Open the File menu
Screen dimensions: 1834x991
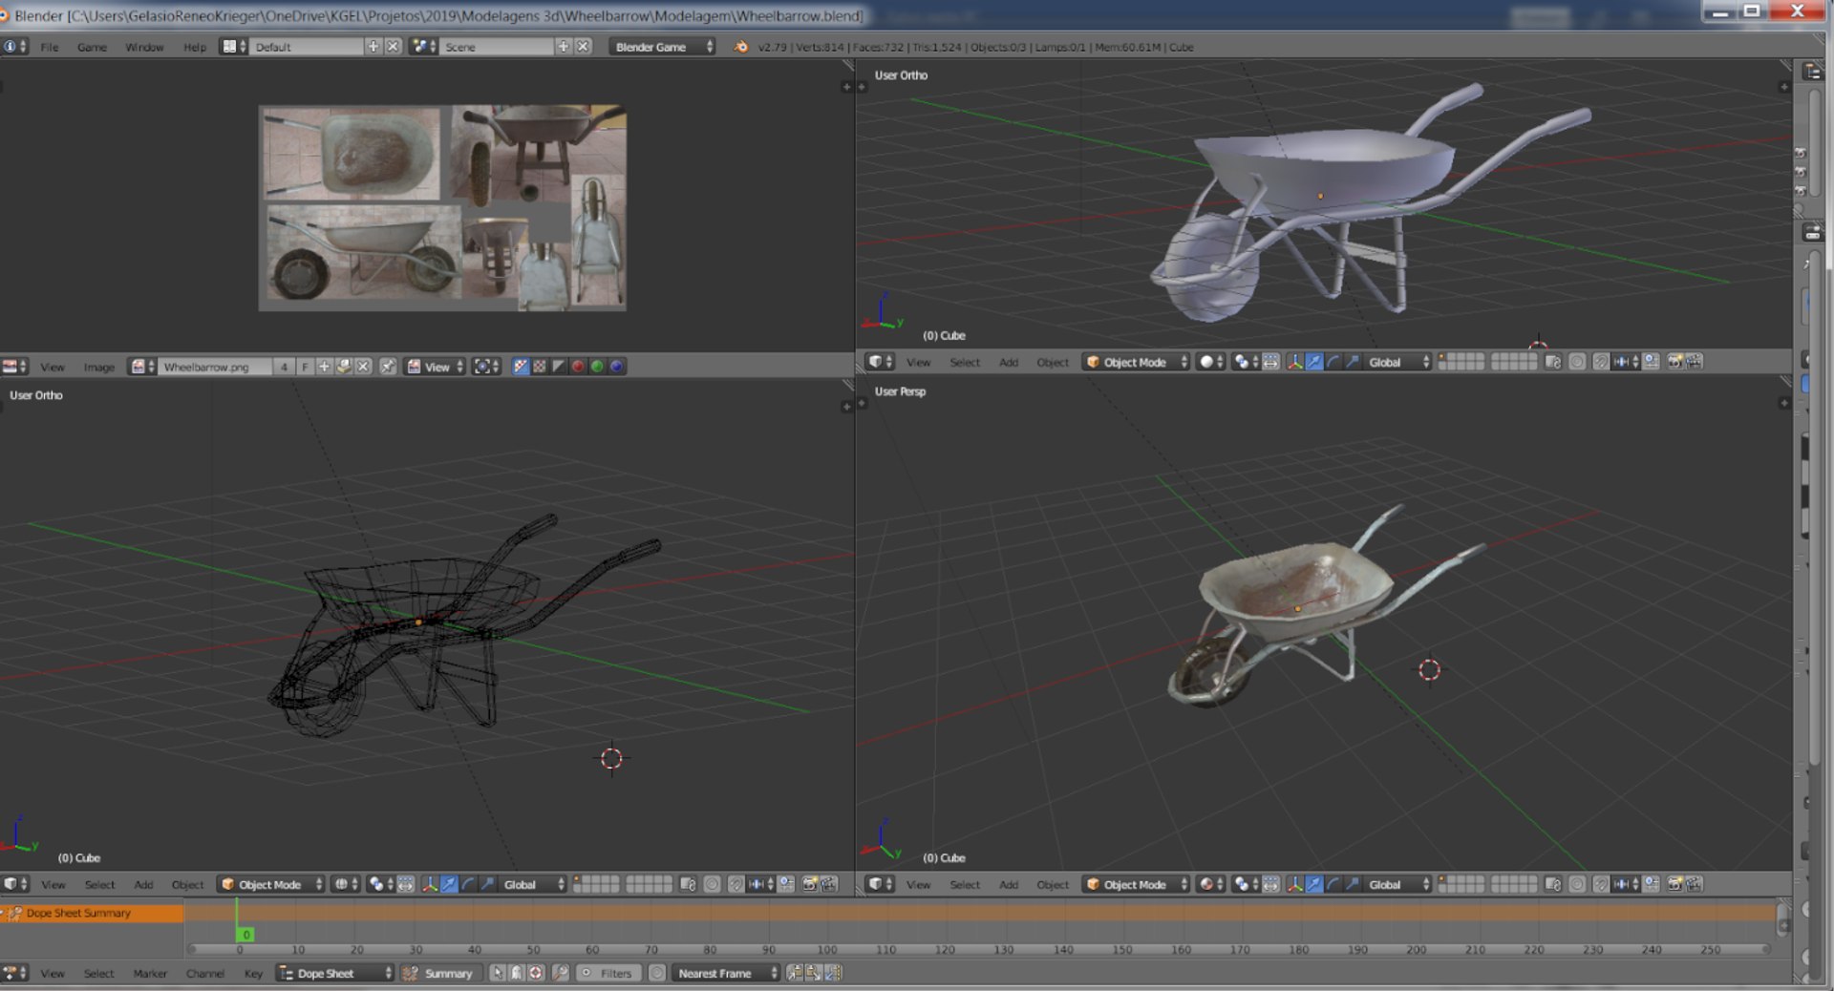click(49, 47)
